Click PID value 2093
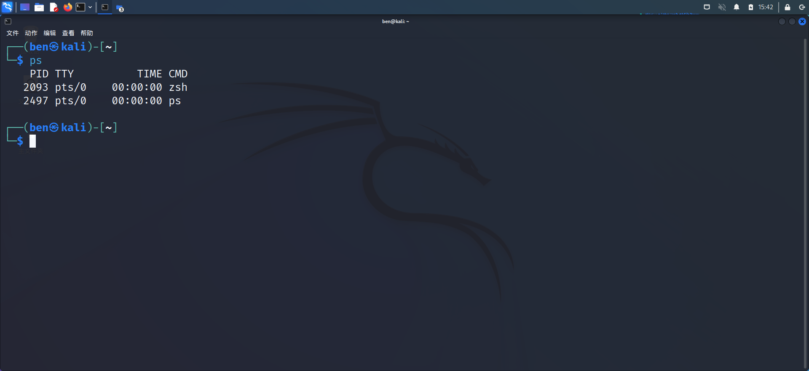Screen dimensions: 809x371 36,87
